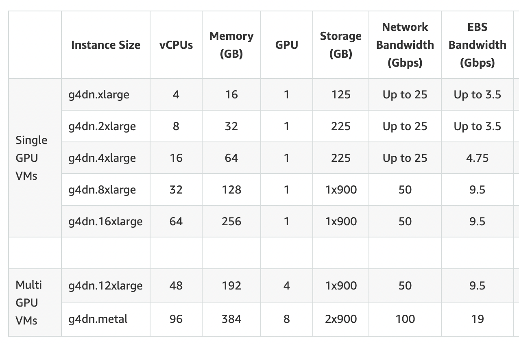Click the EBS Bandwidth (Gbps) header
The height and width of the screenshot is (344, 519).
click(x=478, y=45)
